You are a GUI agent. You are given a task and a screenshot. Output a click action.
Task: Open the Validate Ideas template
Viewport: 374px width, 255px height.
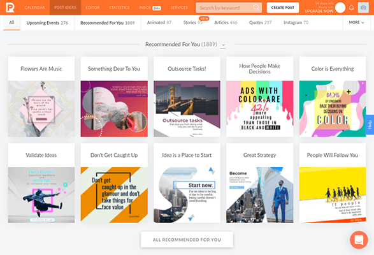pos(41,183)
